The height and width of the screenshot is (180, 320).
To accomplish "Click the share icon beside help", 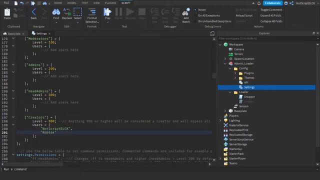I will (291, 3).
